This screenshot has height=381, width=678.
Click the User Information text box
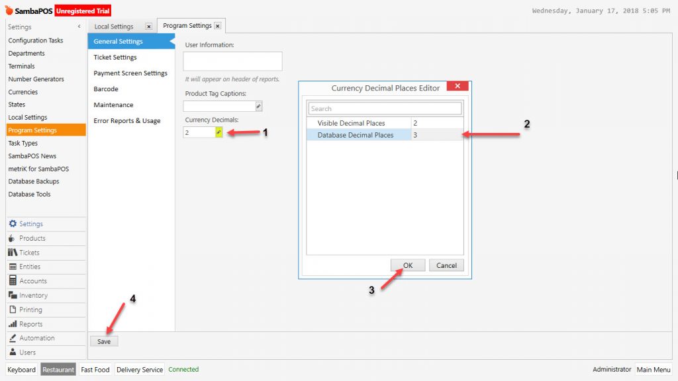pyautogui.click(x=232, y=62)
